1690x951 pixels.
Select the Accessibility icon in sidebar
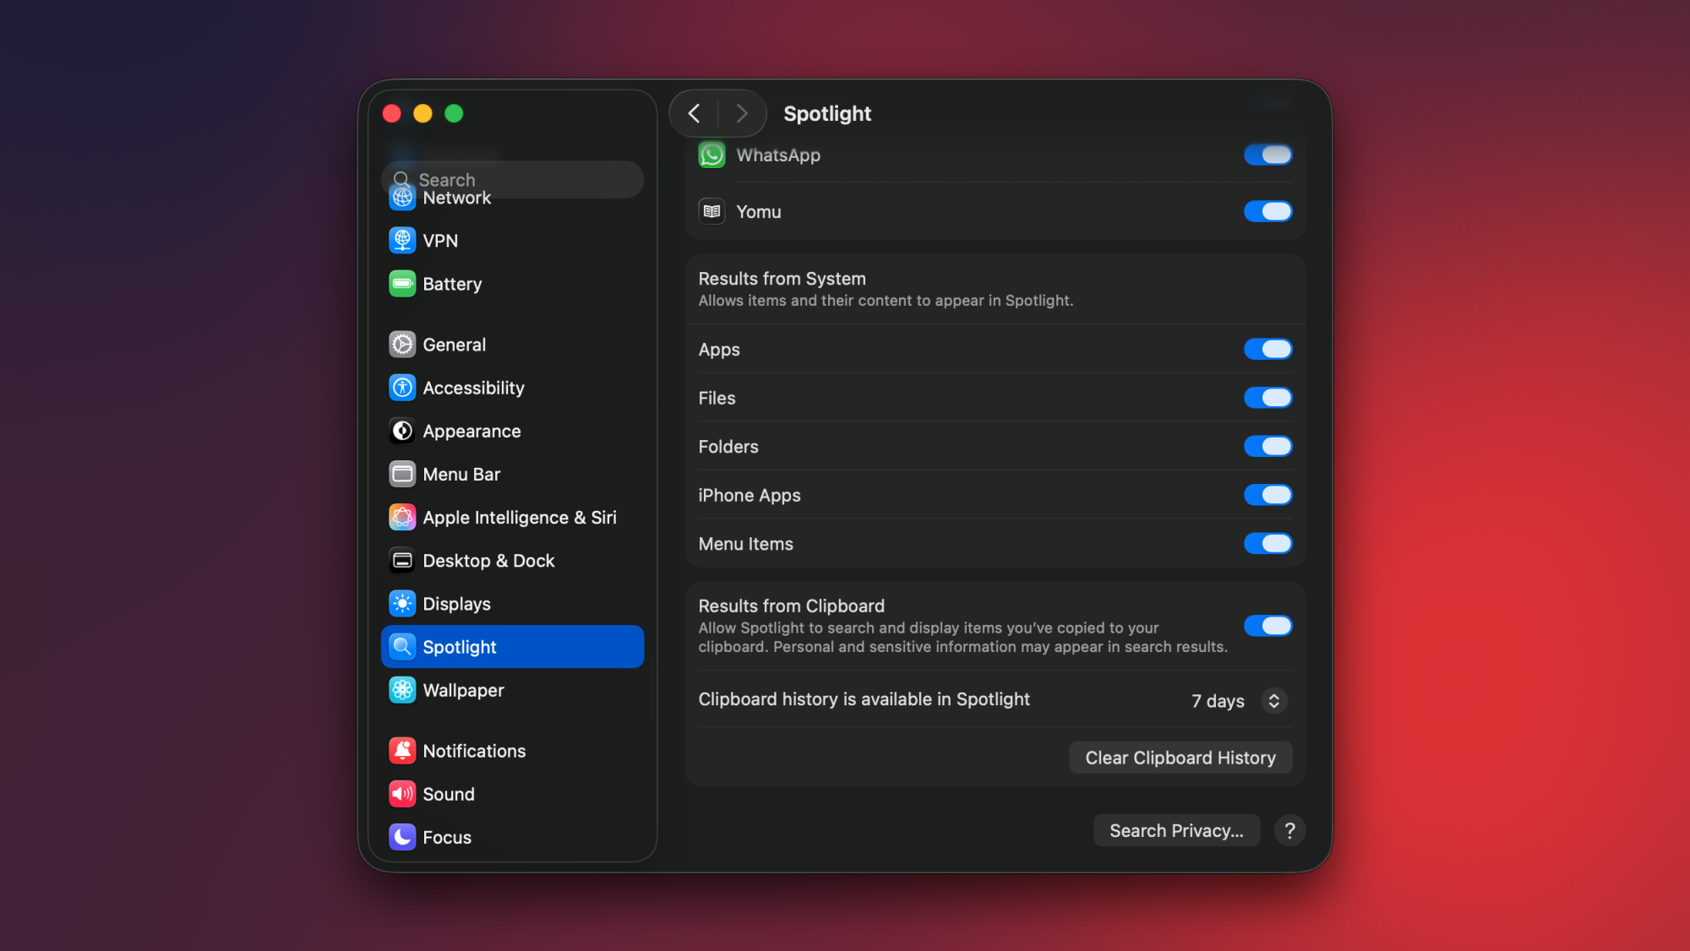401,388
